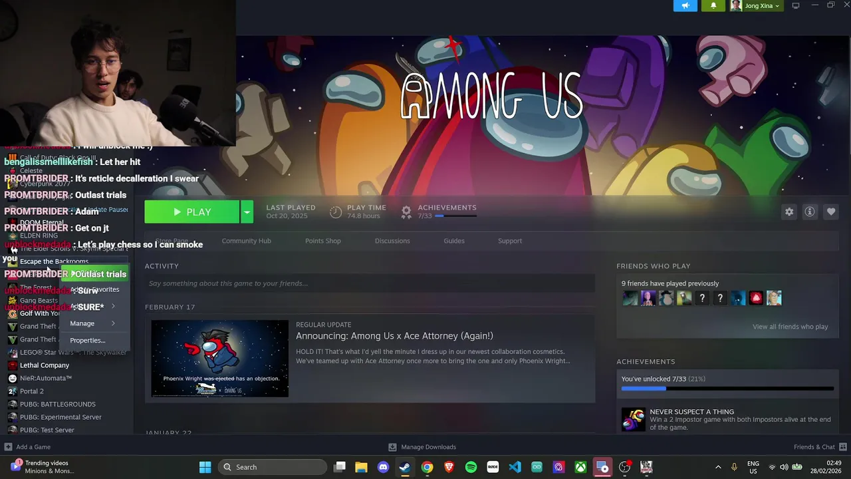This screenshot has width=851, height=479.
Task: Show hidden tray icons chevron
Action: click(x=718, y=467)
